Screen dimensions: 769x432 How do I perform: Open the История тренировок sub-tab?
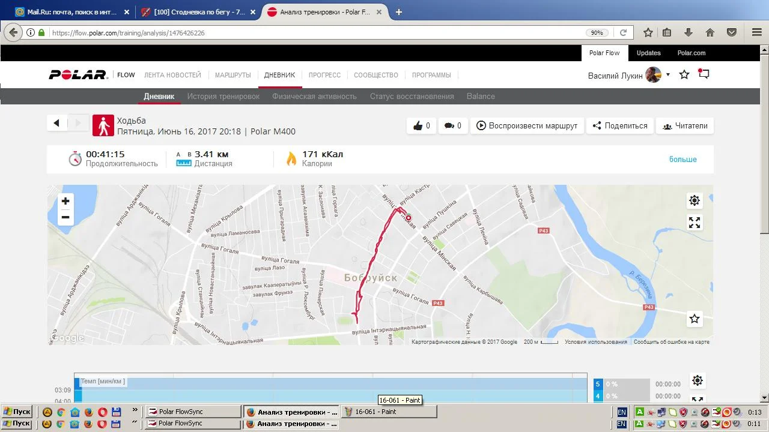[x=223, y=96]
